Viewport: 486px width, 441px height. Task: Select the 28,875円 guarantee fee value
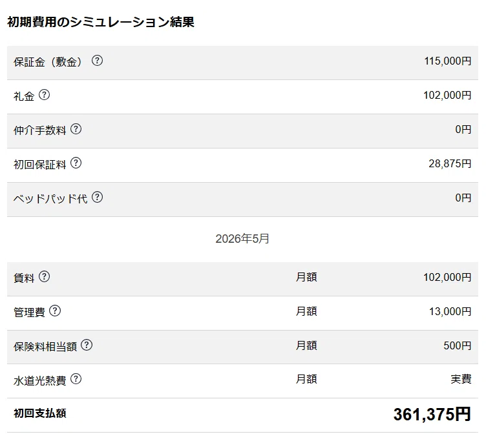pyautogui.click(x=450, y=163)
